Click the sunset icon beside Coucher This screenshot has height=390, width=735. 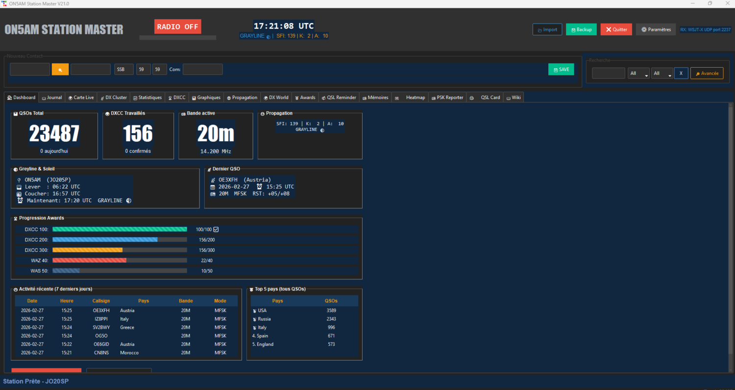click(19, 194)
